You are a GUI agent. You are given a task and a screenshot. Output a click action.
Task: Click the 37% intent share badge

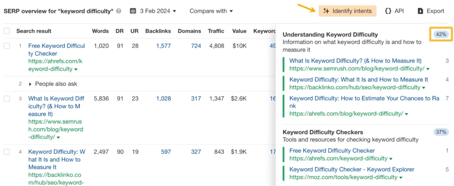(441, 132)
